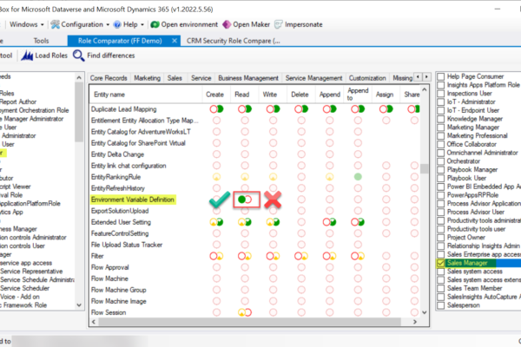521x347 pixels.
Task: Click the Entity name column header
Action: click(109, 94)
